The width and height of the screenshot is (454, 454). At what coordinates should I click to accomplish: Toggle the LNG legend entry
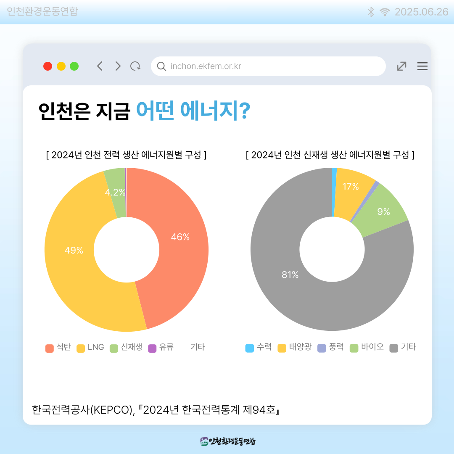(x=90, y=347)
